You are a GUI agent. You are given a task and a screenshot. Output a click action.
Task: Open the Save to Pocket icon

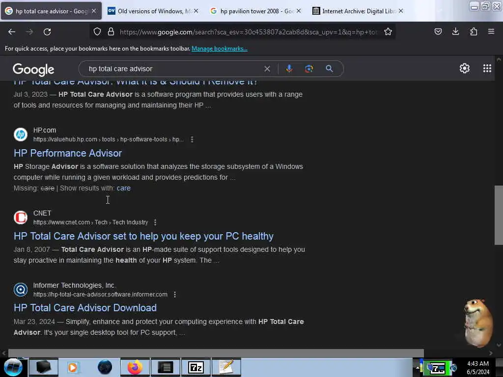(438, 31)
